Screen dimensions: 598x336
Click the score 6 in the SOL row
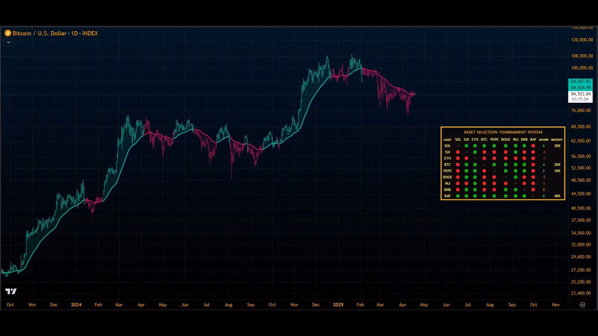(x=543, y=146)
